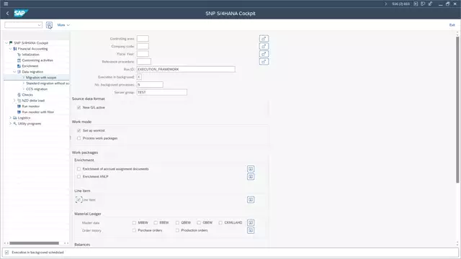Click the Logistics folder icon

[15, 118]
